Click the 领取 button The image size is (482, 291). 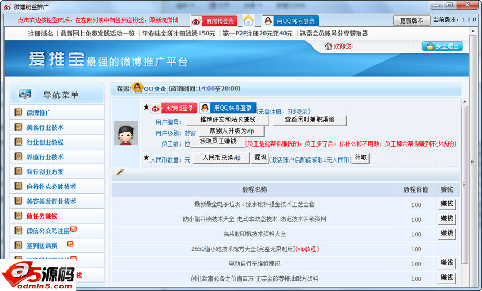click(x=360, y=157)
